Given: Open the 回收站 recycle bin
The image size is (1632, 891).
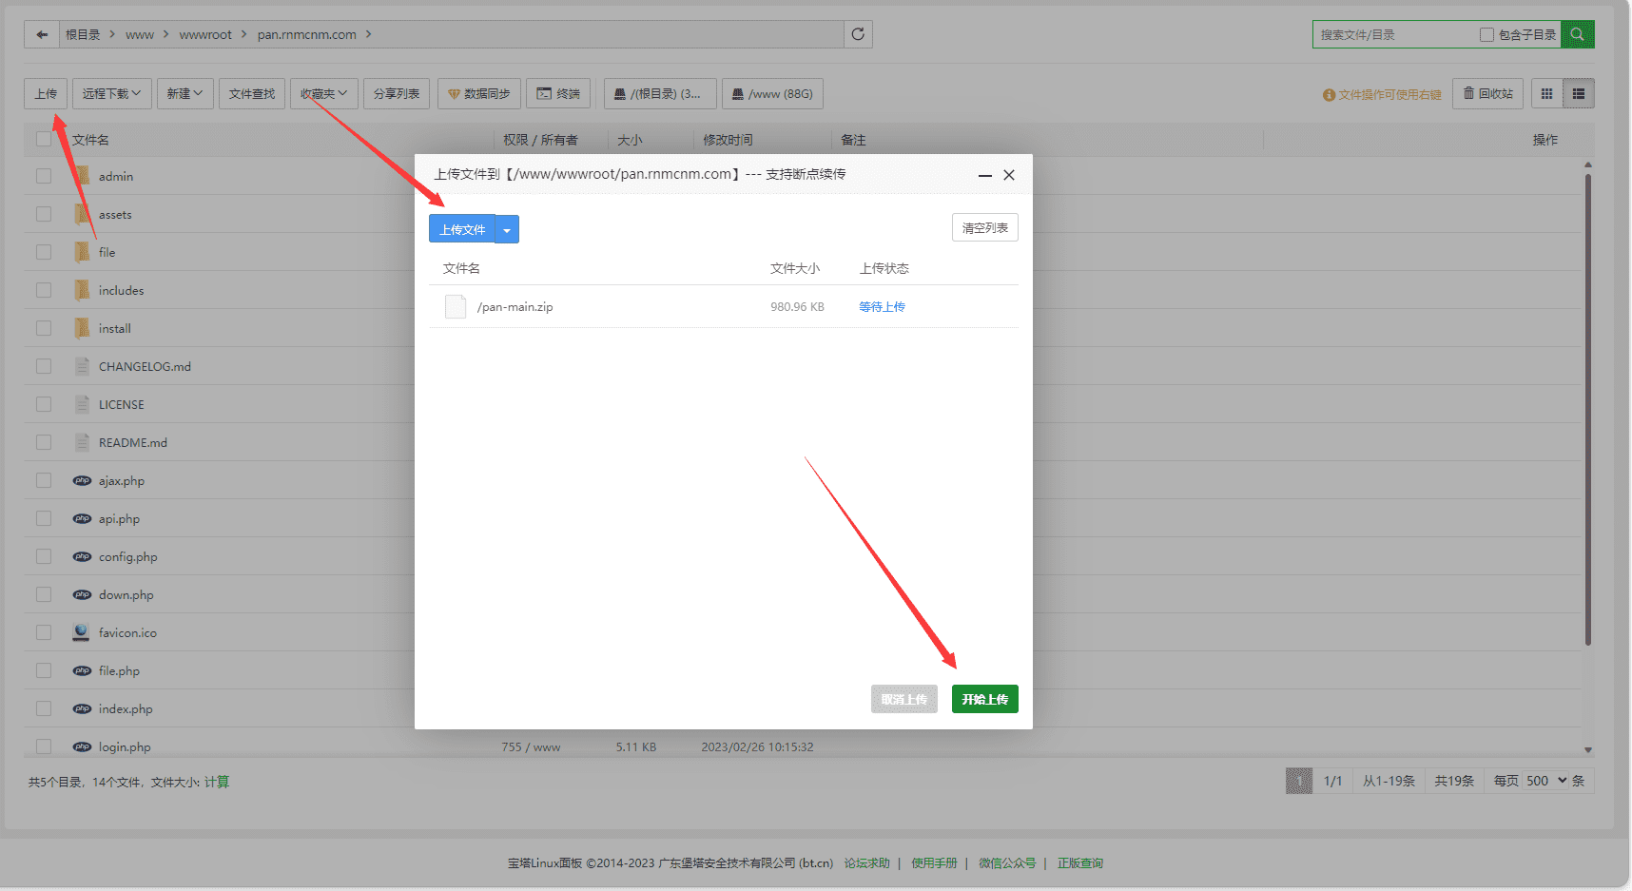Looking at the screenshot, I should (x=1487, y=93).
